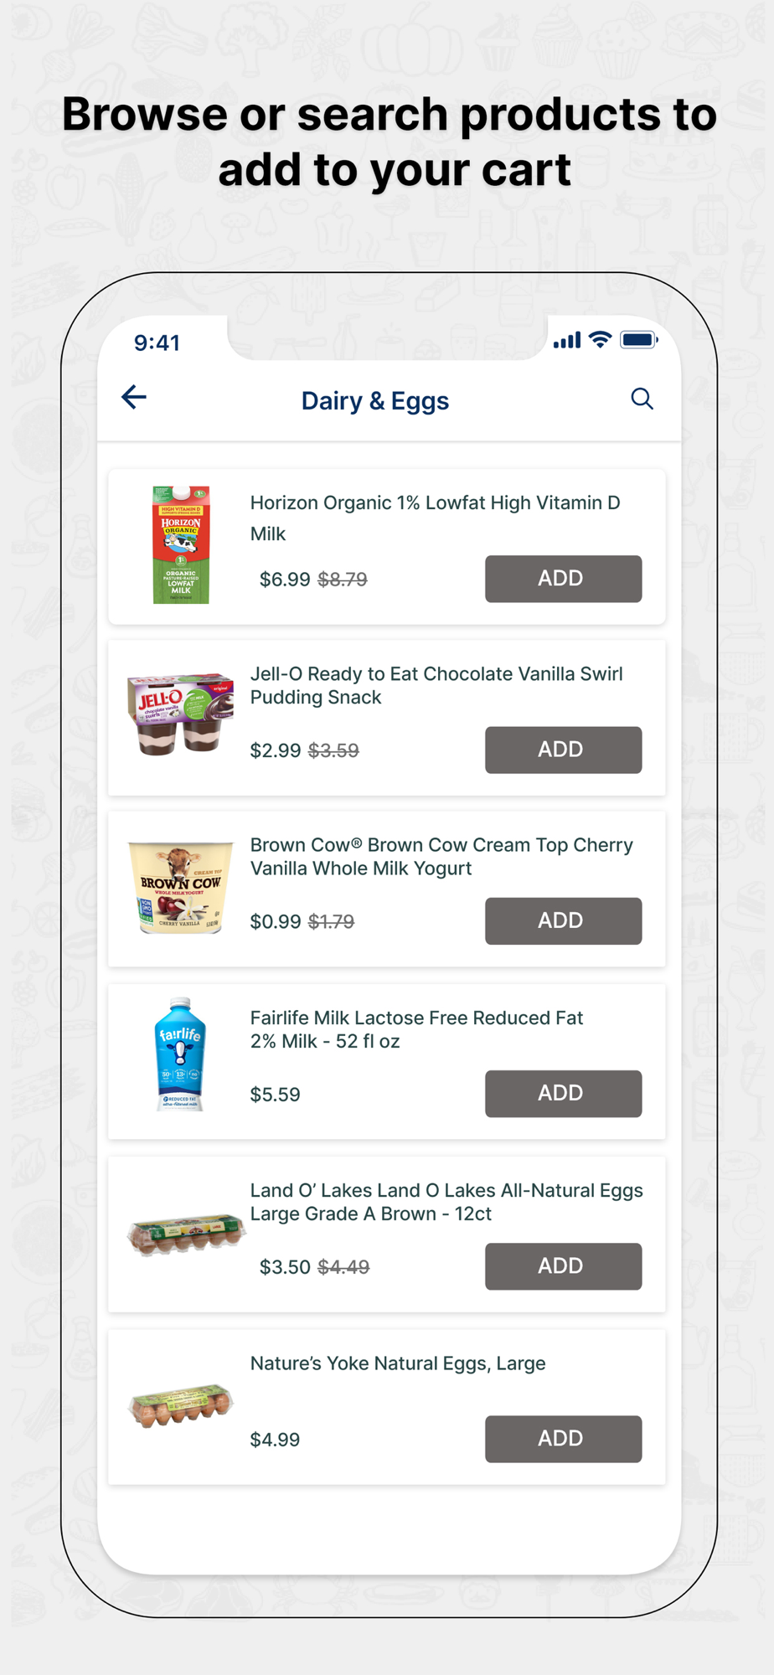Open Jell-O pudding cups image
774x1675 pixels.
[x=180, y=714]
